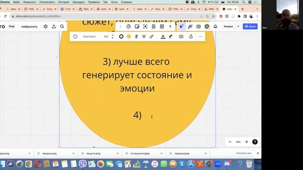
Task: Expand options for защита.png download
Action: [117, 153]
